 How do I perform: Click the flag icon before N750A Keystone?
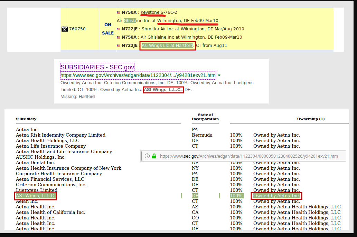pos(119,12)
